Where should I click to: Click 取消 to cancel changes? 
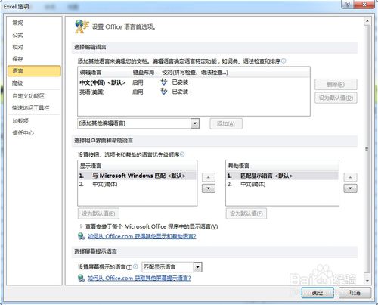355,293
